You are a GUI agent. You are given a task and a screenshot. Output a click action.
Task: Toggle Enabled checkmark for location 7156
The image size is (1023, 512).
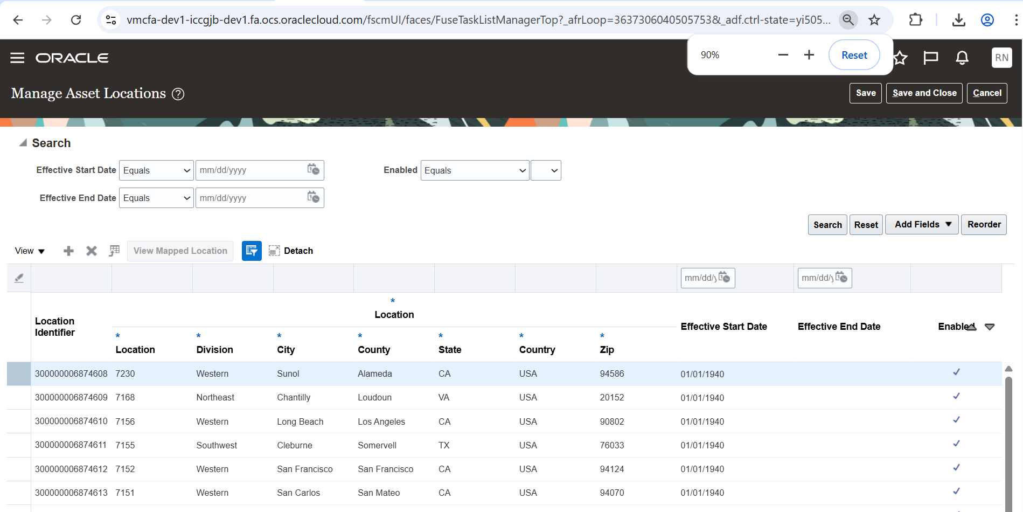pos(956,420)
